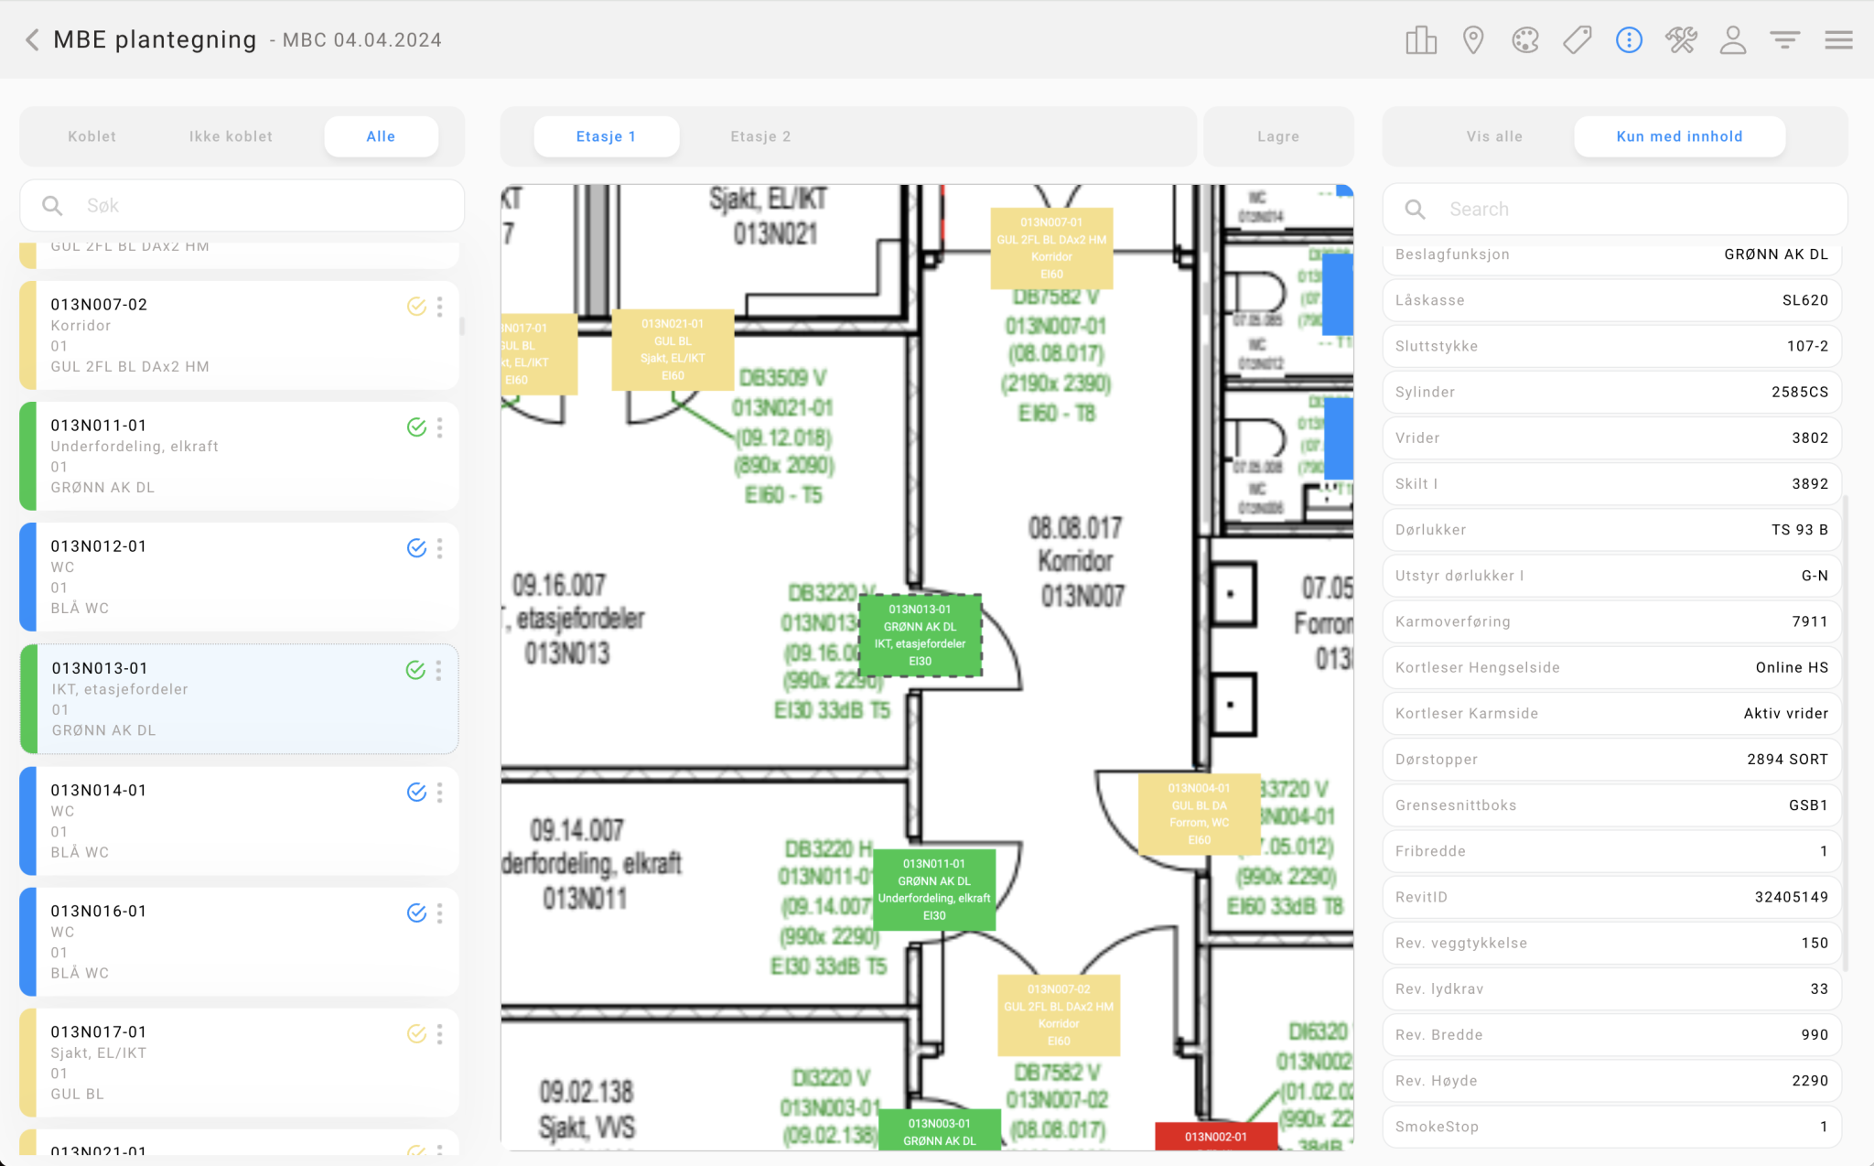Click the Rev. Bredde 990 row
Image resolution: width=1874 pixels, height=1166 pixels.
pos(1611,1035)
